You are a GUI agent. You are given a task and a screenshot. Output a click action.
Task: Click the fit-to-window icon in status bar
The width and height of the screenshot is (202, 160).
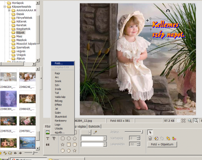(183, 121)
